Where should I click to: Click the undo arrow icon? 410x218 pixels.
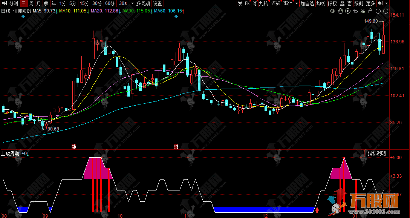click(355, 11)
